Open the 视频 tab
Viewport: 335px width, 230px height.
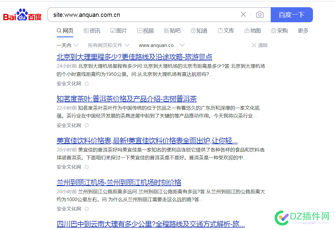(x=145, y=31)
